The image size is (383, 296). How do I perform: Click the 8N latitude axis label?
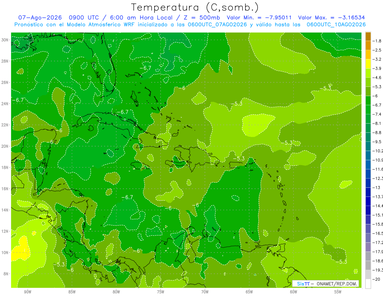6,274
